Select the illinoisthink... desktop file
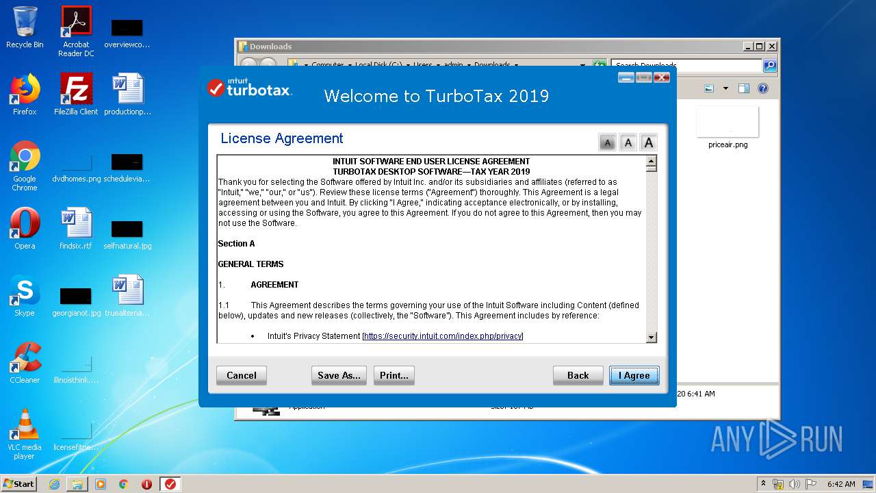The height and width of the screenshot is (493, 876). click(76, 368)
